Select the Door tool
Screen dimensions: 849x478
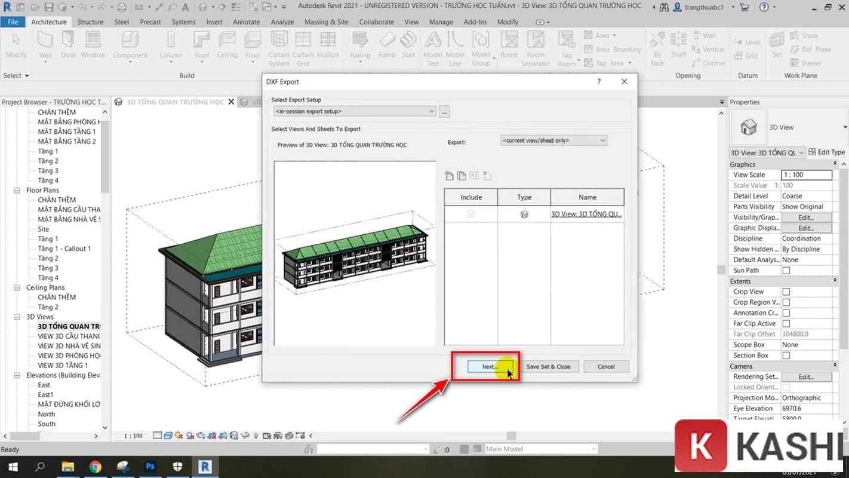69,45
